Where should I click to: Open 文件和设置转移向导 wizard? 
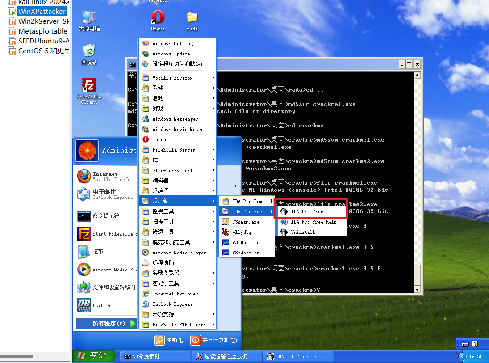pyautogui.click(x=106, y=287)
